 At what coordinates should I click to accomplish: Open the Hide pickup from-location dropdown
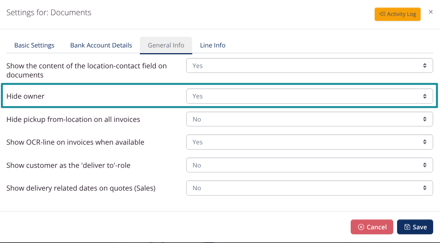pyautogui.click(x=309, y=119)
